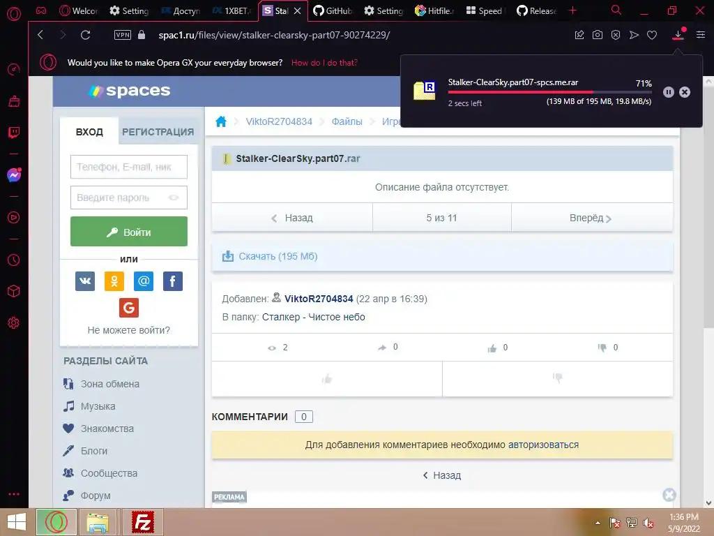Cancel the Stalker-ClearSky download

coord(685,92)
